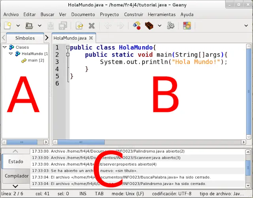Open an existing file via toolbar icon

pos(29,26)
